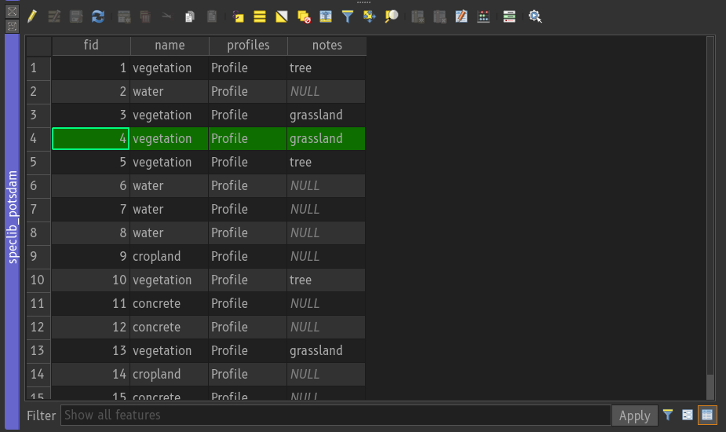Click Profile cell in row 8

248,232
